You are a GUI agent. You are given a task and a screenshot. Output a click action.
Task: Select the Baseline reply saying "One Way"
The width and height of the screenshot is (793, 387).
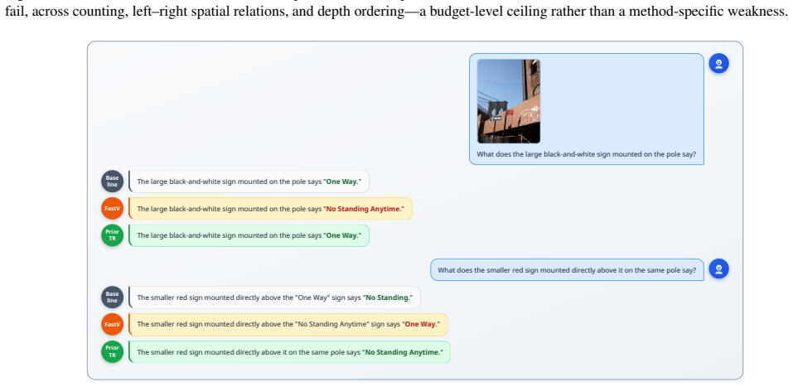[249, 181]
